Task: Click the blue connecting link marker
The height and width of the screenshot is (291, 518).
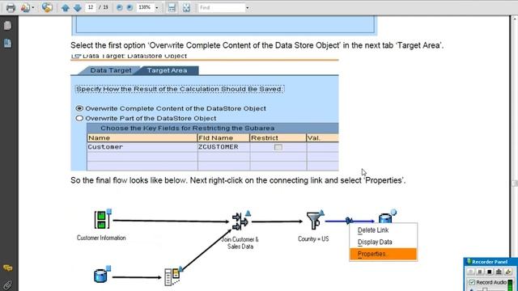Action: coord(349,221)
